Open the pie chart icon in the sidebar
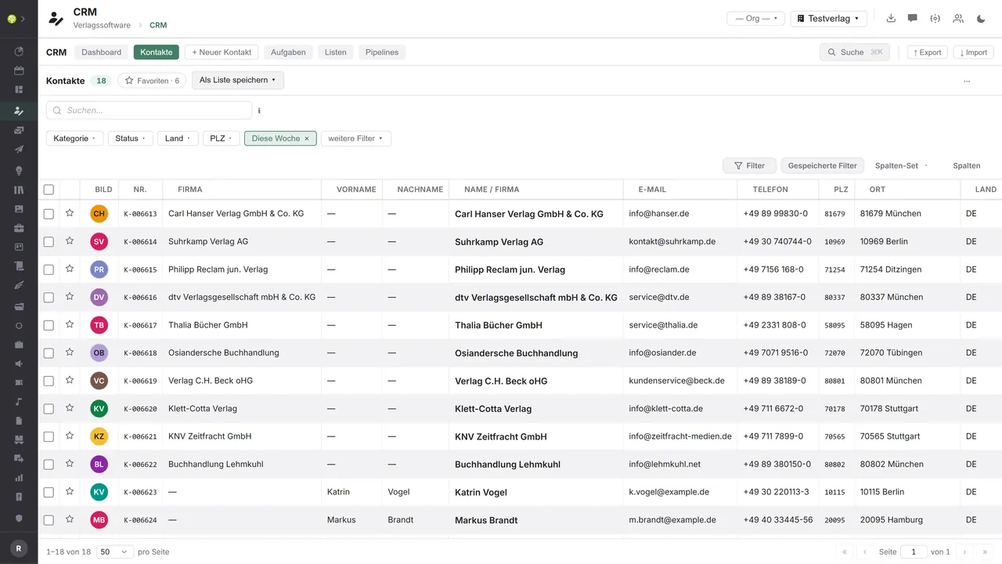This screenshot has width=1002, height=564. point(19,52)
